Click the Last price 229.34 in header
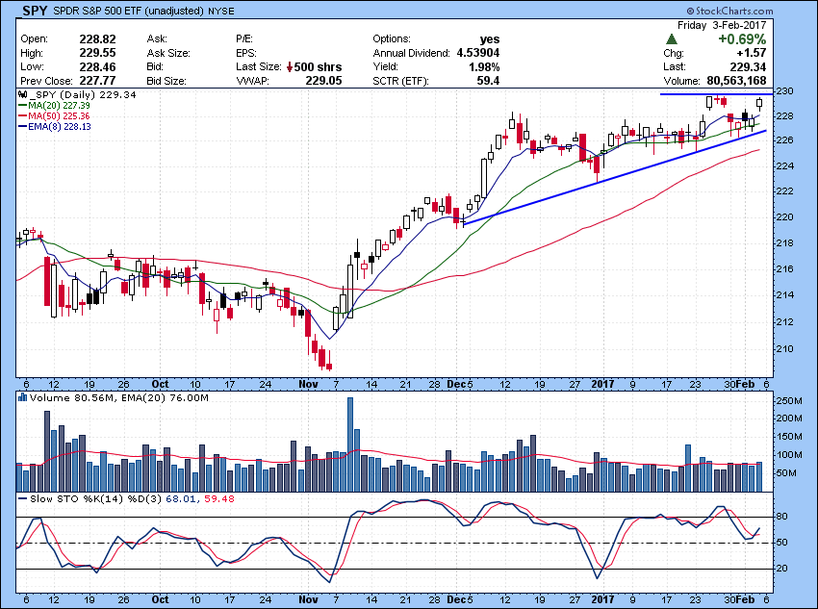The image size is (818, 609). pos(748,66)
